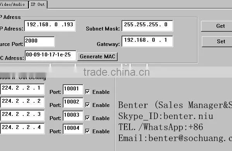Click the Subnet Mask label
The image size is (232, 151).
tap(103, 29)
